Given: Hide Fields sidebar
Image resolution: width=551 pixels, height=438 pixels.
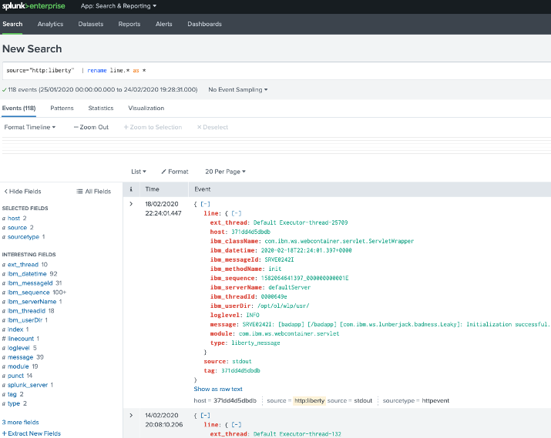Looking at the screenshot, I should pos(22,191).
